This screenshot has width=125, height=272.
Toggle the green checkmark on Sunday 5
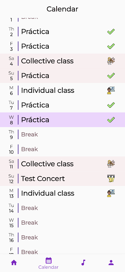[x=111, y=75]
